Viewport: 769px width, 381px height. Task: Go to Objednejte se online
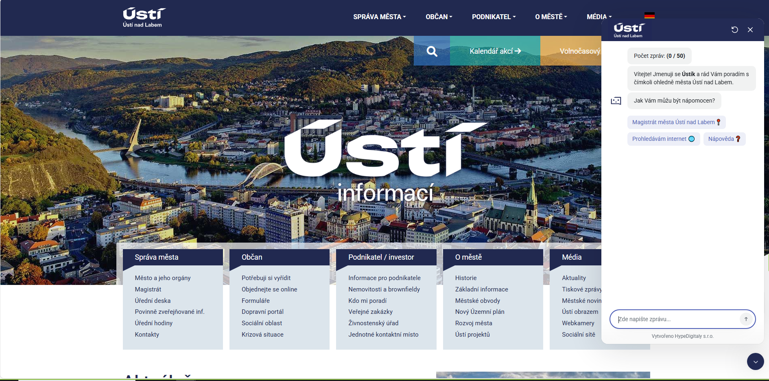tap(269, 289)
